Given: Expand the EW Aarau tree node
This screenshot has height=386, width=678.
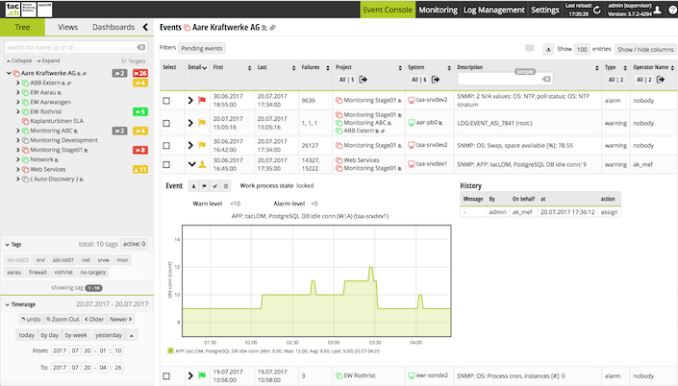Looking at the screenshot, I should (x=18, y=92).
